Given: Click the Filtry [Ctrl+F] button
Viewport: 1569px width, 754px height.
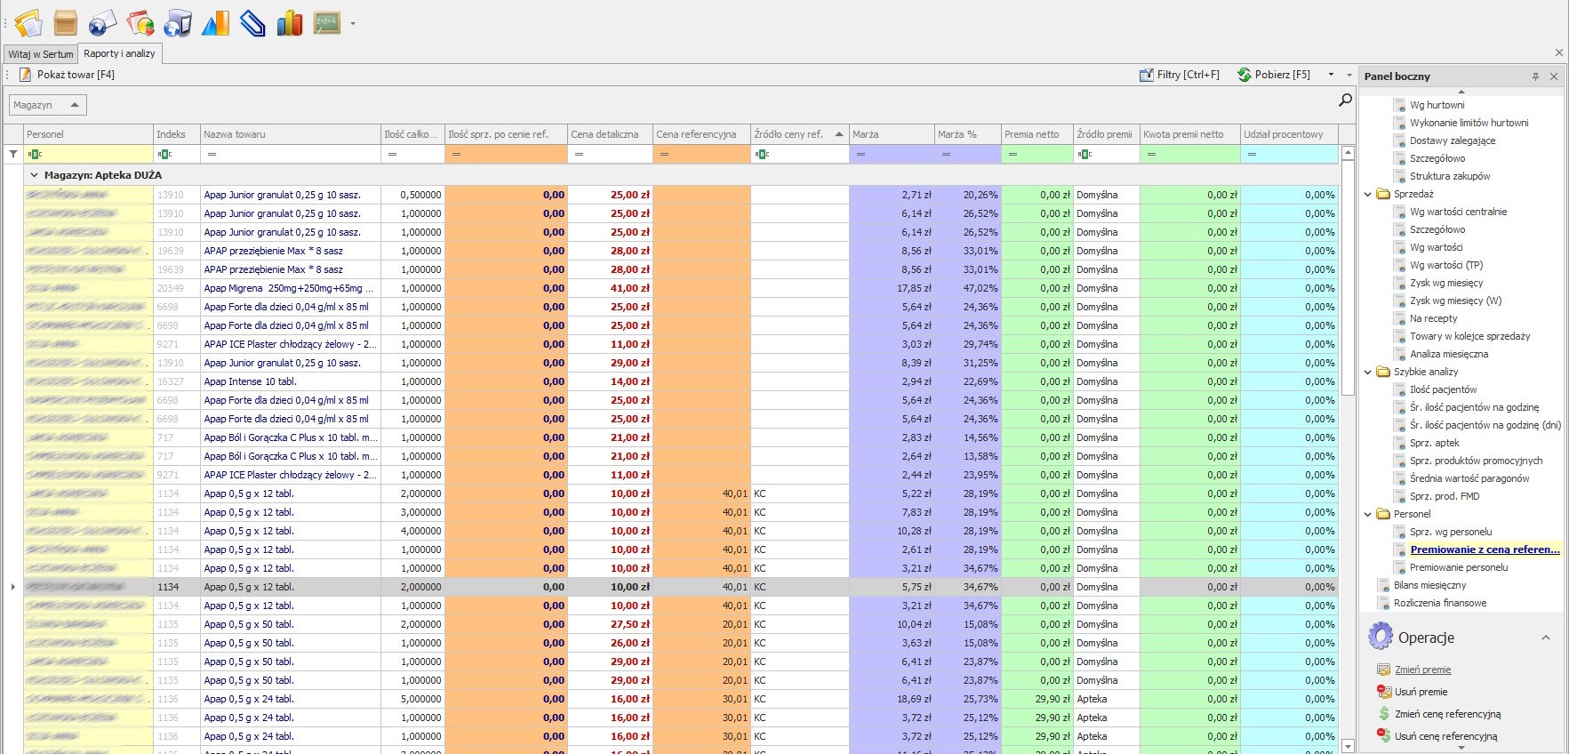Looking at the screenshot, I should click(x=1180, y=75).
